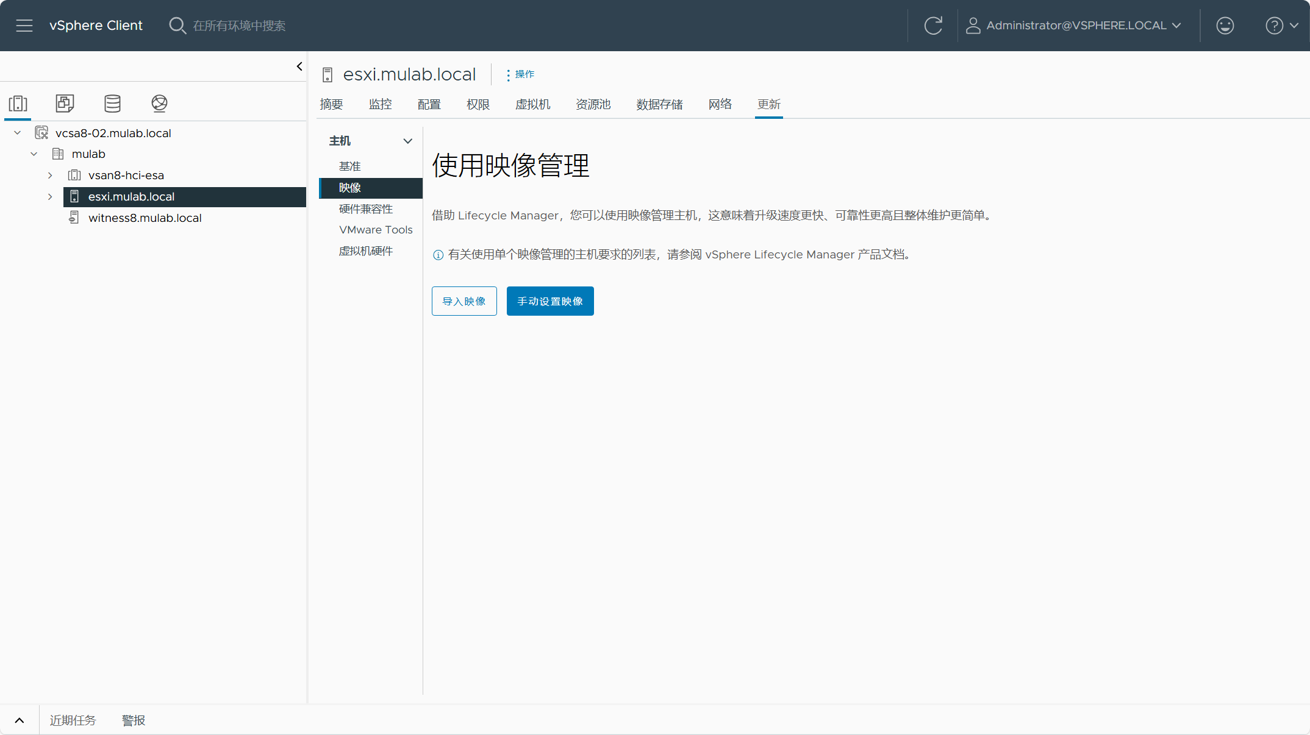1310x735 pixels.
Task: Open the 基准 side menu item
Action: pos(350,166)
